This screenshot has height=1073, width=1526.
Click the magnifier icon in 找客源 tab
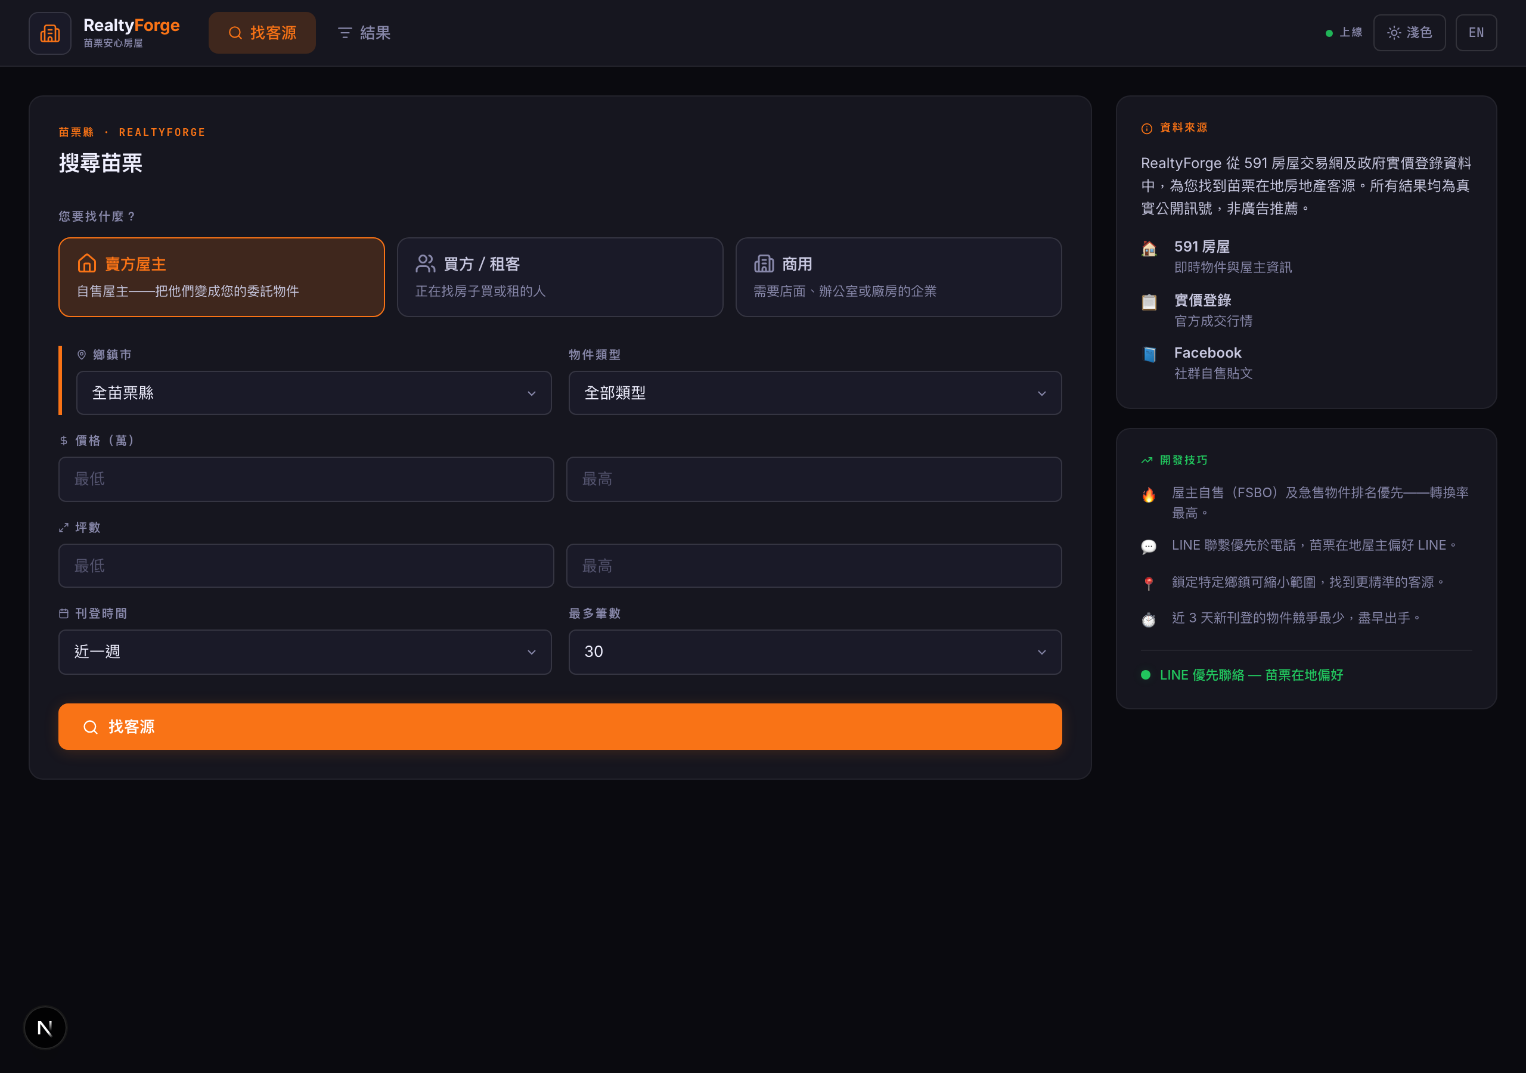coord(235,33)
